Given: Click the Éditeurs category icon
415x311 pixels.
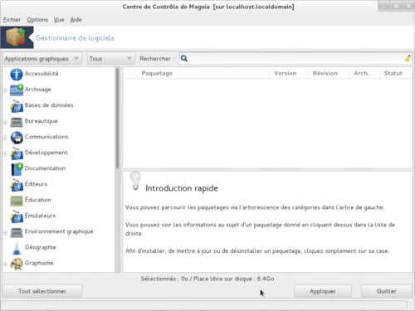Looking at the screenshot, I should (17, 185).
